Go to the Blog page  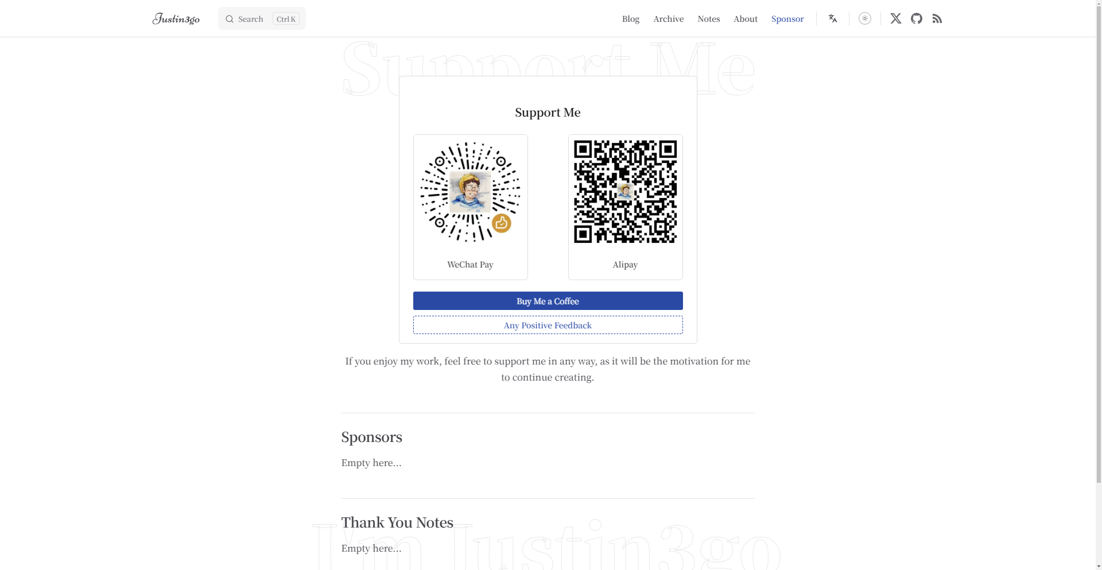[x=630, y=18]
